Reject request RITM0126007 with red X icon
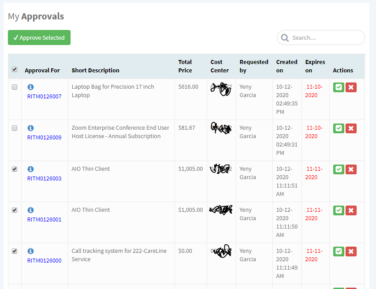 click(x=351, y=87)
